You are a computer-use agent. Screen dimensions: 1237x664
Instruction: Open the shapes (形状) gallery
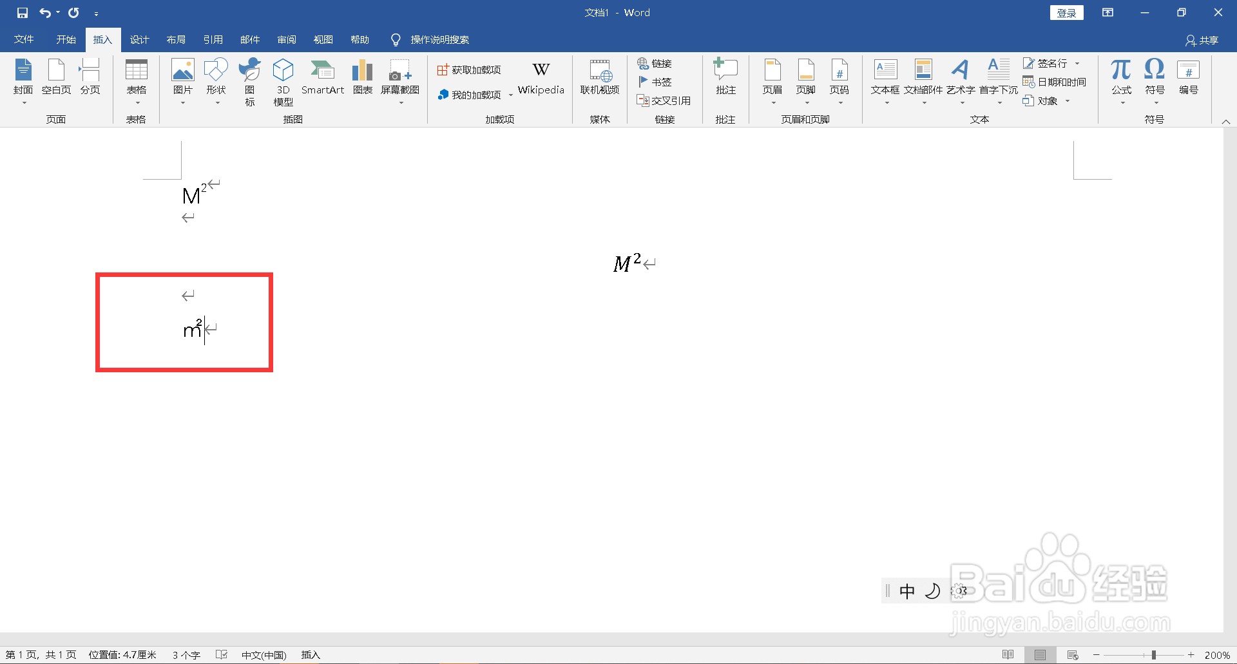pyautogui.click(x=216, y=82)
